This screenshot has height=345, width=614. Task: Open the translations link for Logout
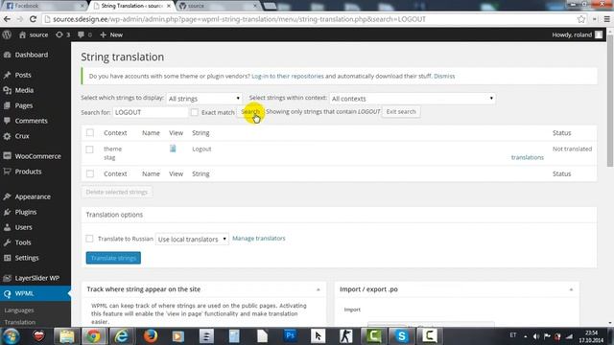click(528, 157)
